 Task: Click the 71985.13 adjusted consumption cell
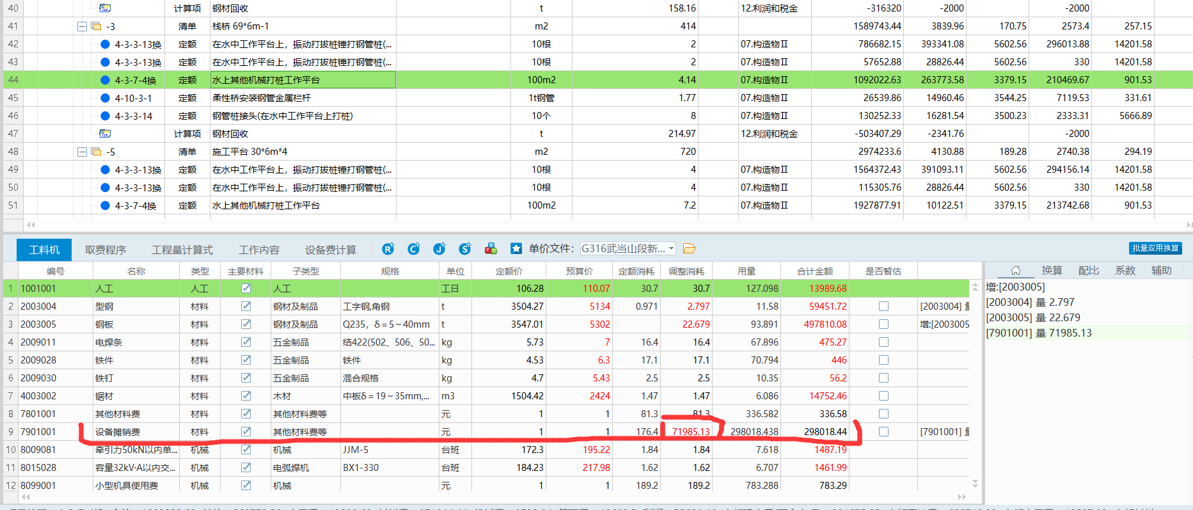tap(686, 432)
